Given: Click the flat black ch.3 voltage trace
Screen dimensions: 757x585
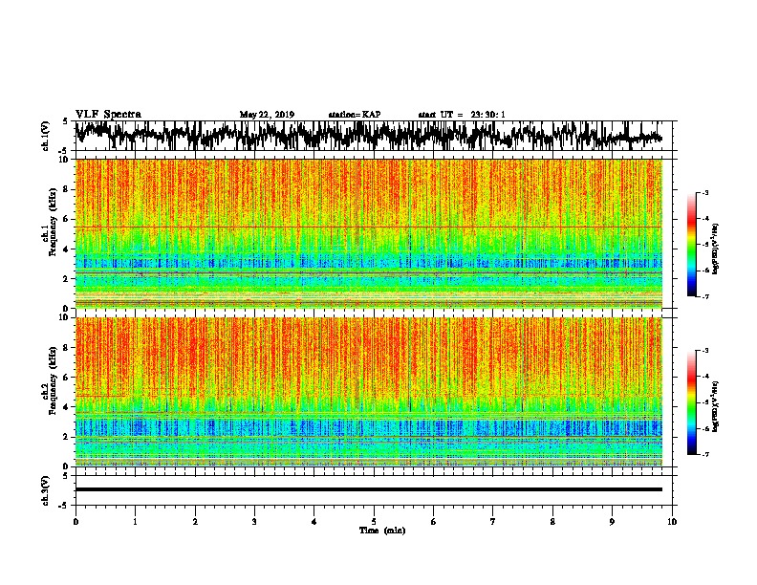Looking at the screenshot, I should coord(369,489).
